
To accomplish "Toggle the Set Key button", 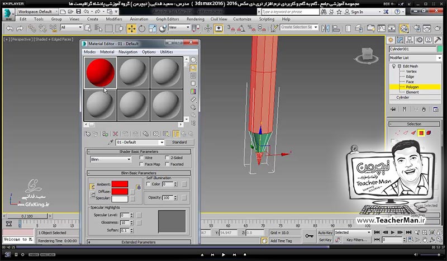I will (325, 240).
